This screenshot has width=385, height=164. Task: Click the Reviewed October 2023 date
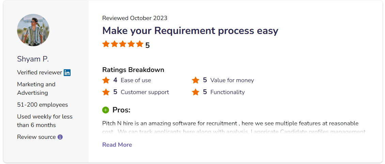point(135,18)
